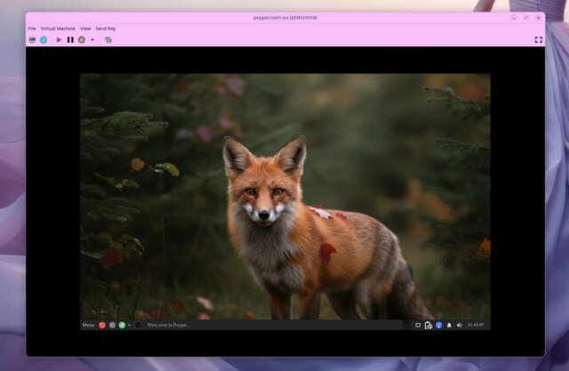Click the blue accessibility tray icon
The height and width of the screenshot is (371, 569).
(438, 326)
